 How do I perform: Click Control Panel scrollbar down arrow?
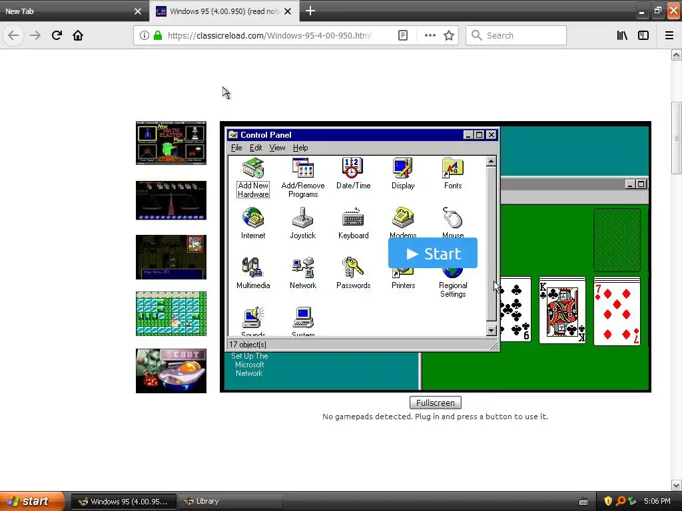tap(491, 330)
